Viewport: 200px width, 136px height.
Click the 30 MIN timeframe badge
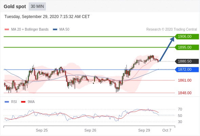37,6
